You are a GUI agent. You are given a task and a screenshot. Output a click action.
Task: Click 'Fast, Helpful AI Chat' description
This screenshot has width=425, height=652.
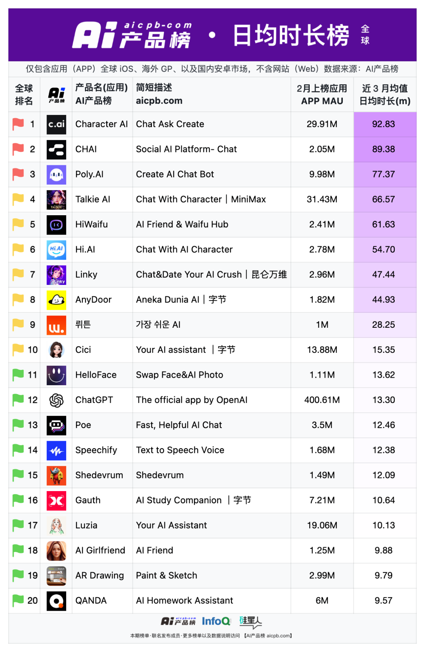(179, 425)
